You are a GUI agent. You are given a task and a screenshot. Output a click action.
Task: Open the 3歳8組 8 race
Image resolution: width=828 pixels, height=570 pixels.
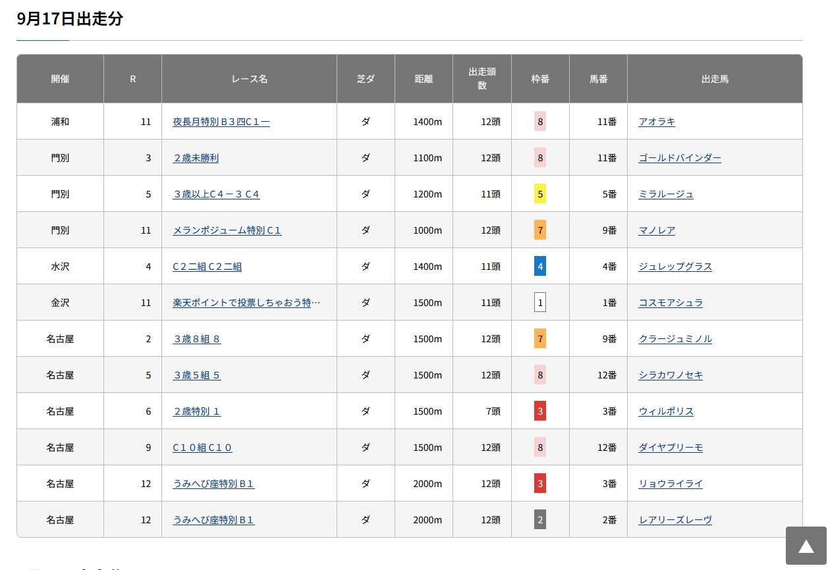197,339
